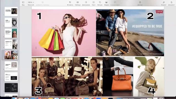This screenshot has width=176, height=99.
Task: Open the Фигура (Shape) picker
Action: pyautogui.click(x=100, y=3)
